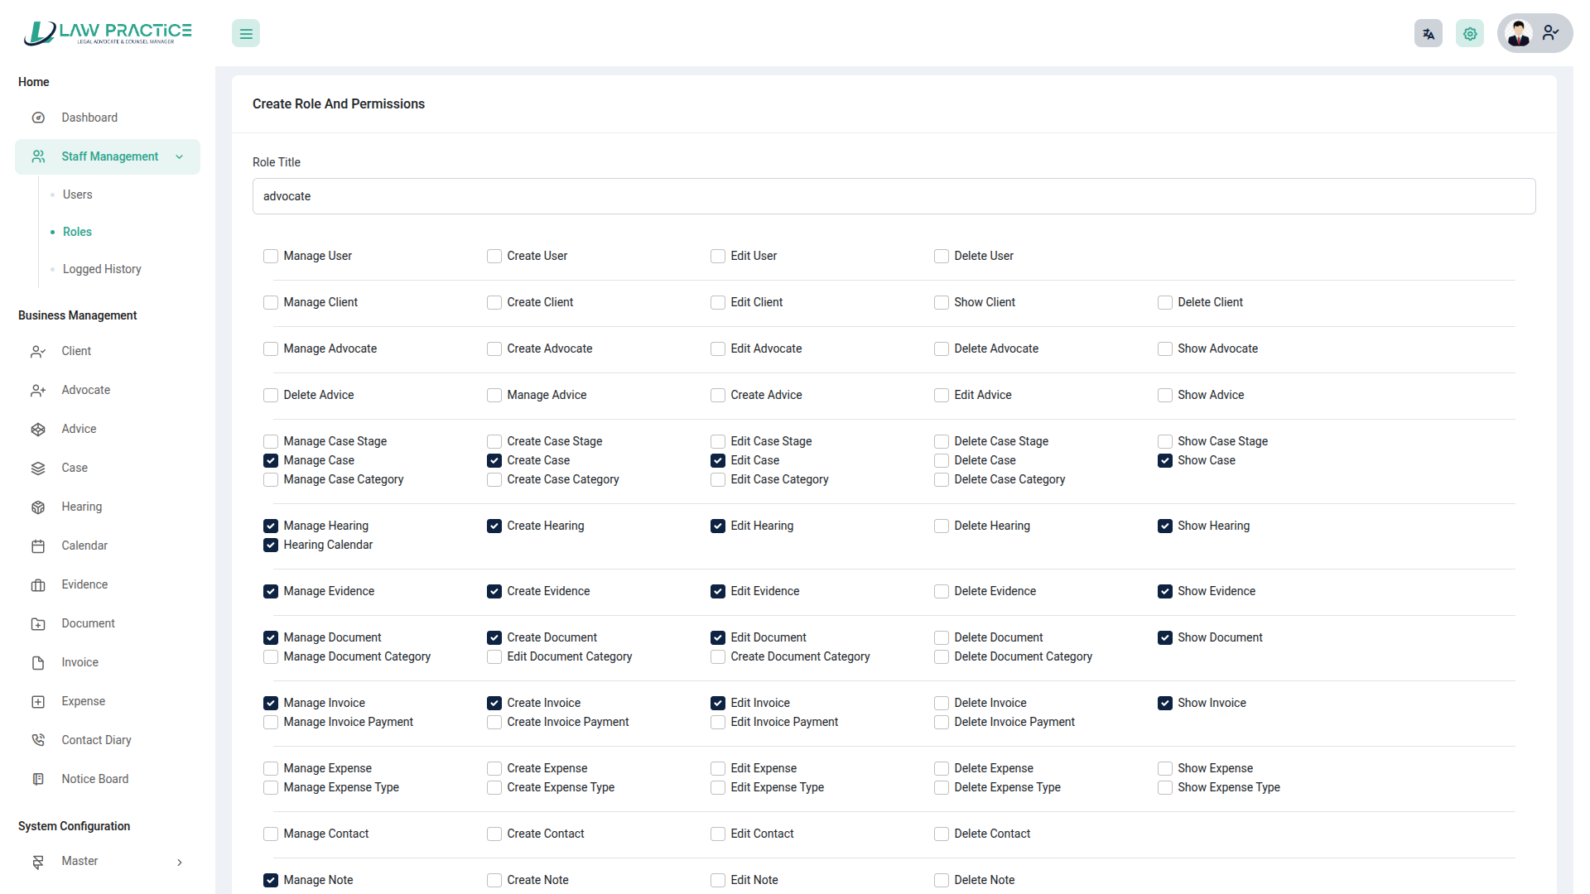Expand the Master submenu arrow
The image size is (1590, 894).
click(180, 863)
